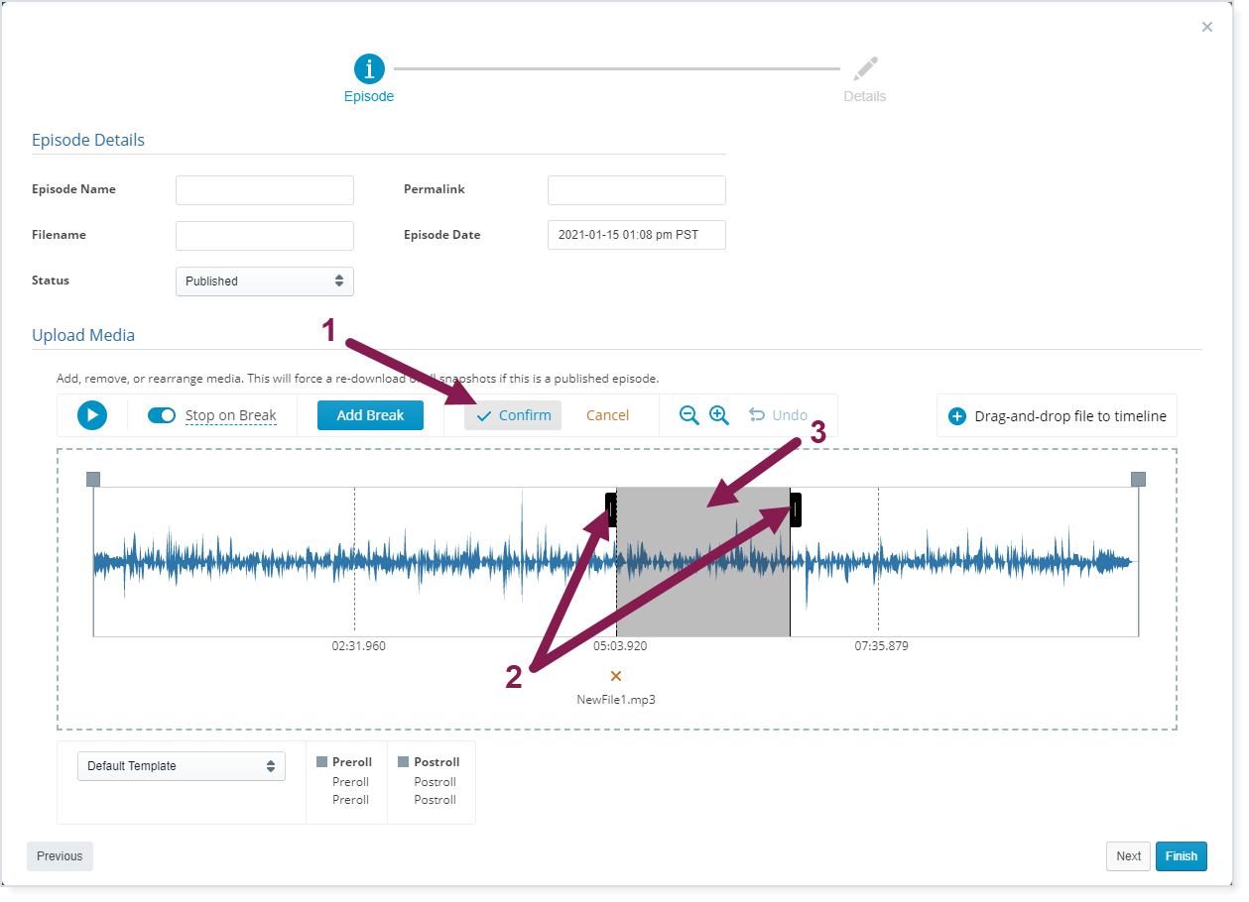Viewport: 1249px width, 902px height.
Task: Click the Postroll column heading
Action: coord(437,762)
